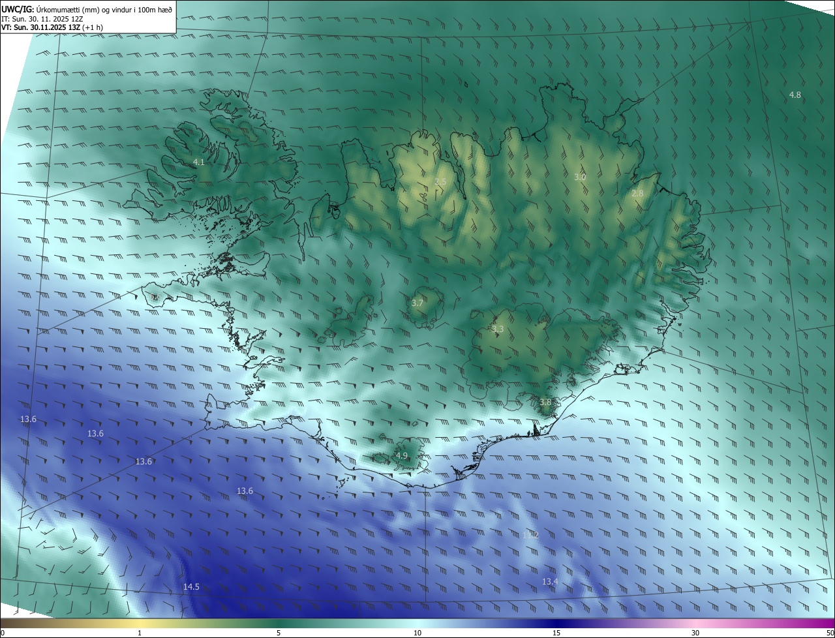The width and height of the screenshot is (835, 638).
Task: Click the 3.3 value label on the map
Action: (498, 329)
